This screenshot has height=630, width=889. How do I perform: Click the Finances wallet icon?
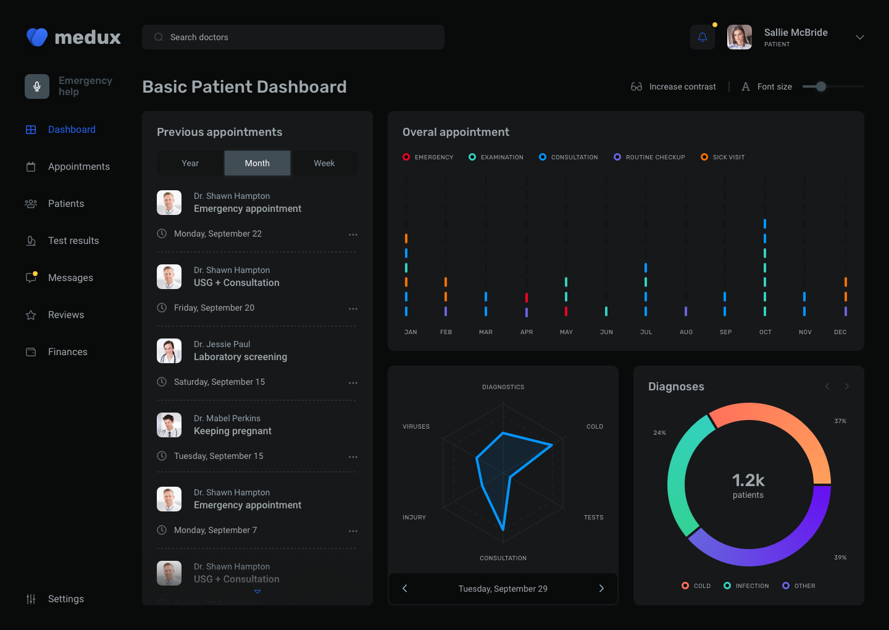coord(31,352)
